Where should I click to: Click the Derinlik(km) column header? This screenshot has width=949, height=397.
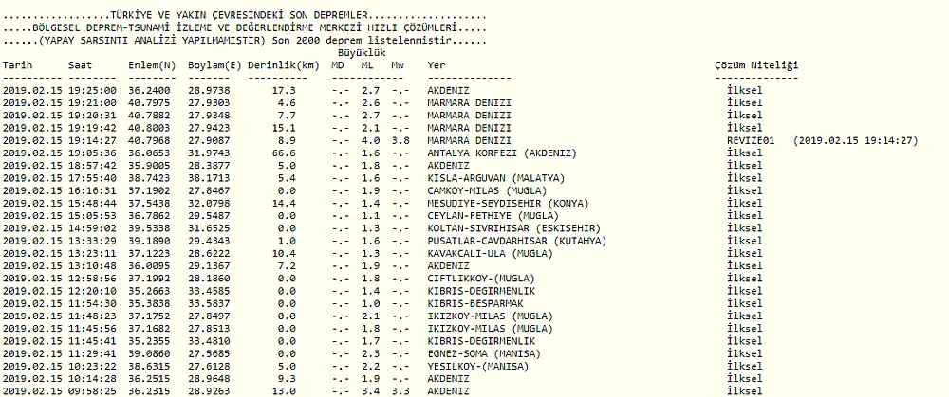(x=284, y=65)
